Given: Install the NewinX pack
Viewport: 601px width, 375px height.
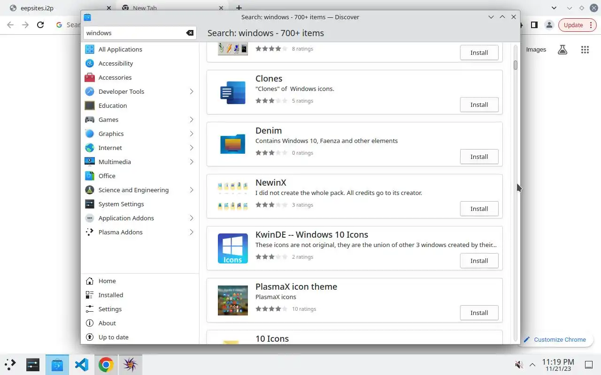Looking at the screenshot, I should (x=479, y=209).
